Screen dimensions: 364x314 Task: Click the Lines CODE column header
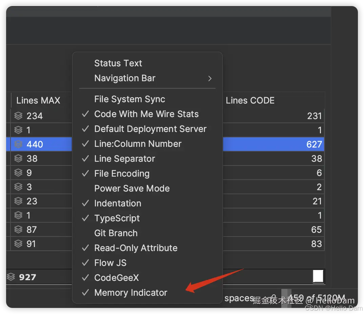click(x=250, y=100)
